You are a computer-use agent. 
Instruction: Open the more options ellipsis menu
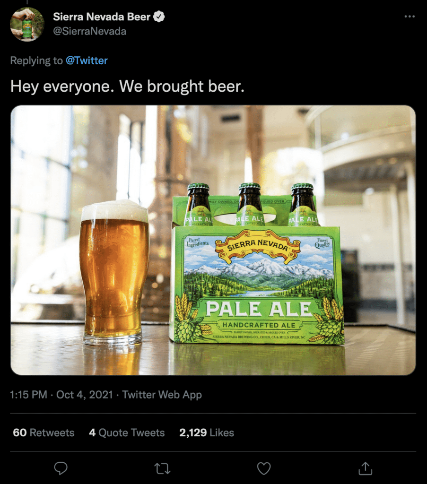[x=410, y=17]
